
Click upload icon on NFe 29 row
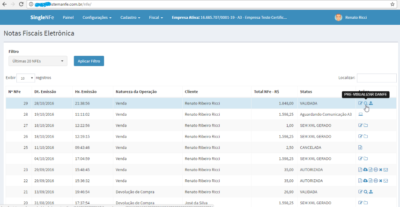tap(371, 103)
